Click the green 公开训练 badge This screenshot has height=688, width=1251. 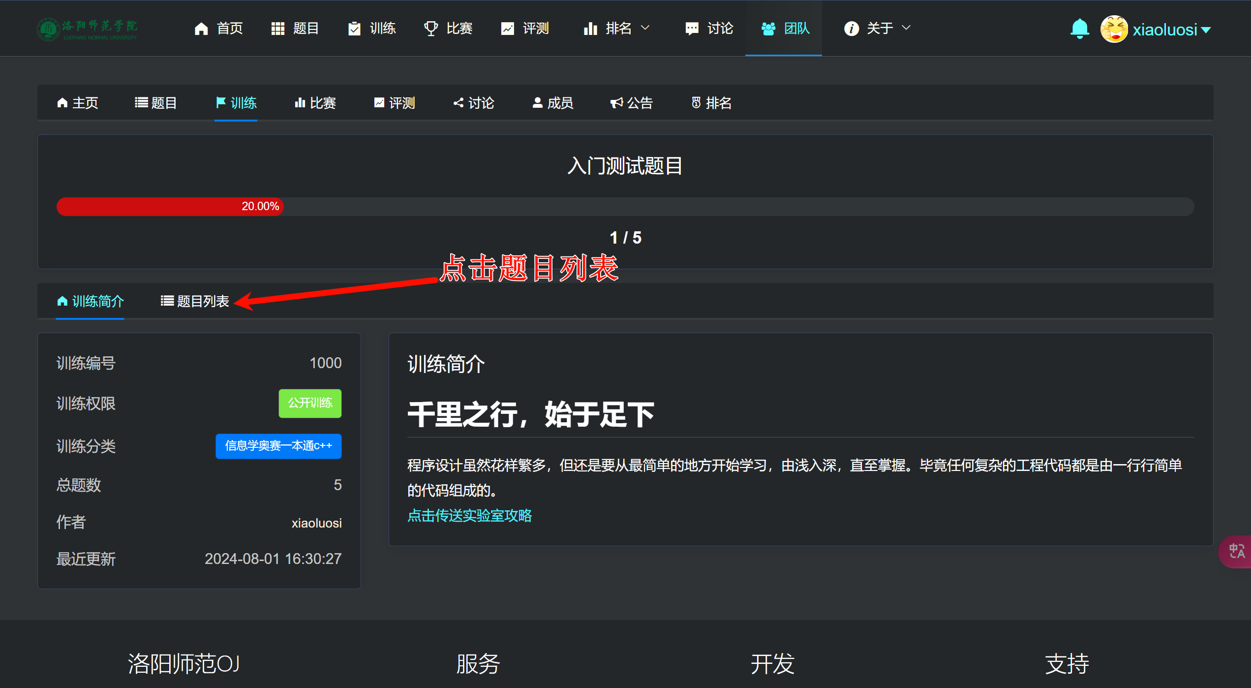point(310,403)
